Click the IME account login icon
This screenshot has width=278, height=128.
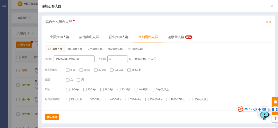269,109
